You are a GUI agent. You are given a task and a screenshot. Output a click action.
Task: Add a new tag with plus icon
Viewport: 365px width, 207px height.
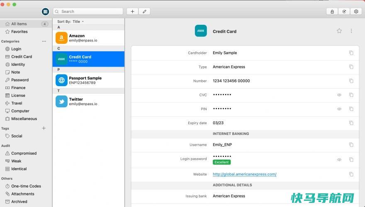[x=44, y=128]
